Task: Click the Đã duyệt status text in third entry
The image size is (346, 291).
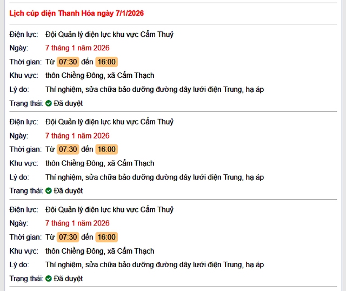Action: (68, 279)
